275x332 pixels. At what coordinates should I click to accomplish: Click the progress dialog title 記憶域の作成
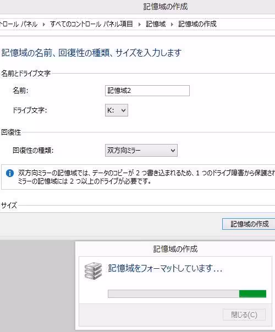[x=175, y=249]
